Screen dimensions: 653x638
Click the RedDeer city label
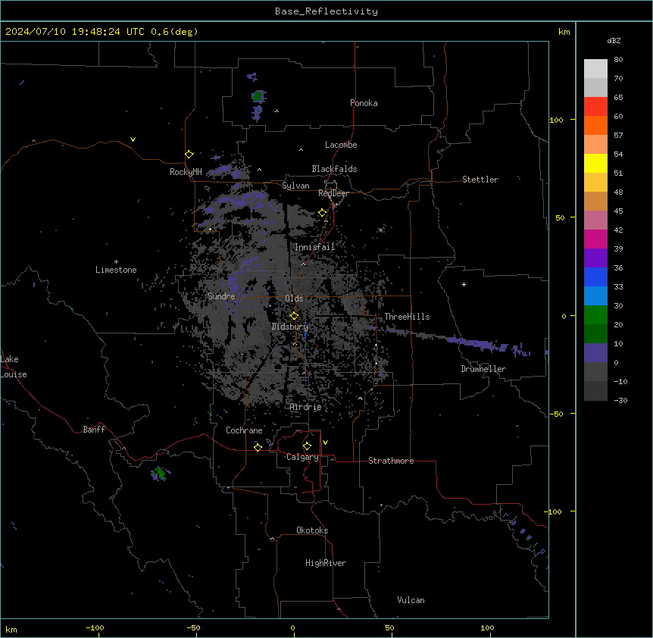pos(333,193)
